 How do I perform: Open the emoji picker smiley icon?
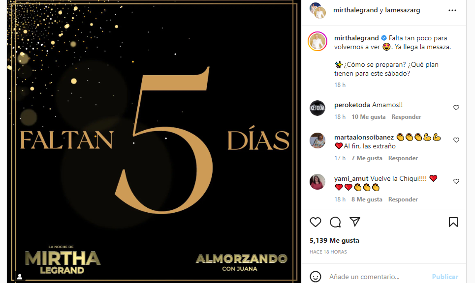click(x=316, y=277)
